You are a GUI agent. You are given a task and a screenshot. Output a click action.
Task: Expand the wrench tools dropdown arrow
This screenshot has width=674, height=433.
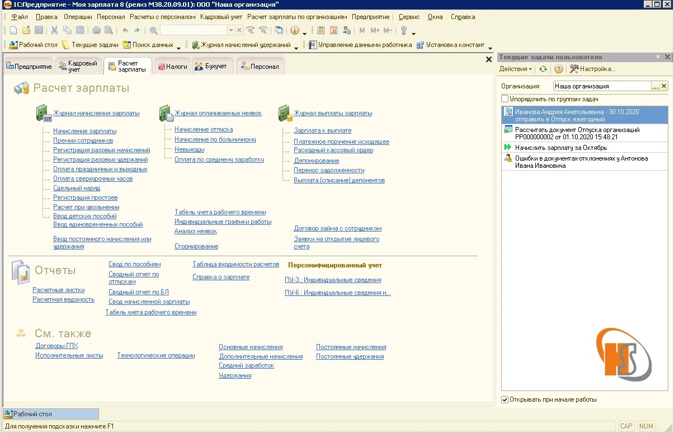point(413,32)
